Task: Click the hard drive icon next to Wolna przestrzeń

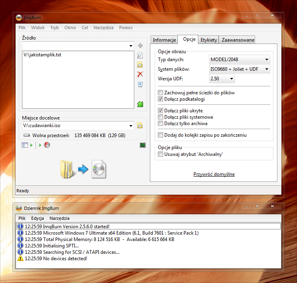Action: (27, 135)
